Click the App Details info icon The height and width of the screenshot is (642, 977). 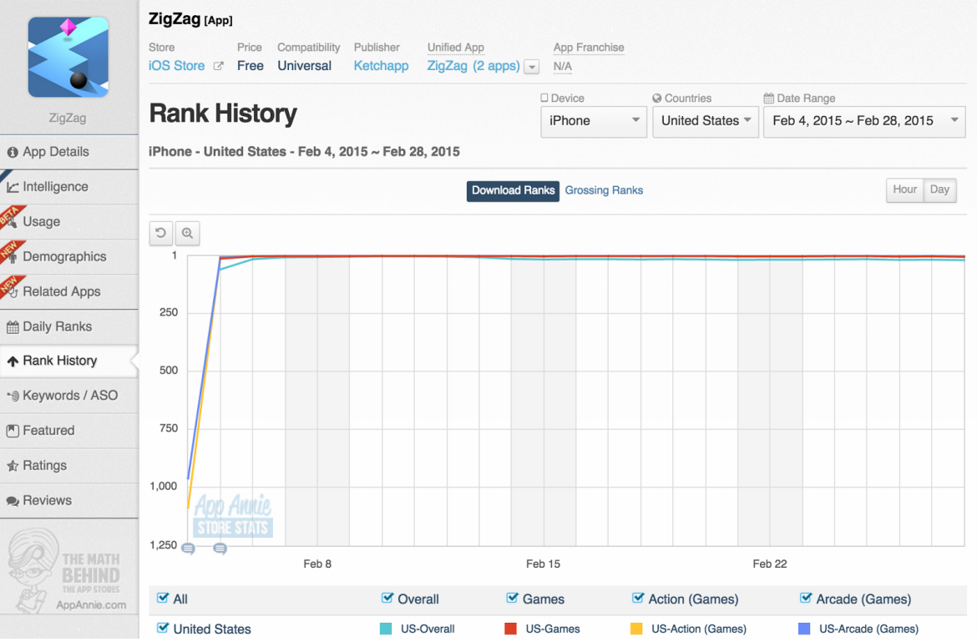pos(13,153)
